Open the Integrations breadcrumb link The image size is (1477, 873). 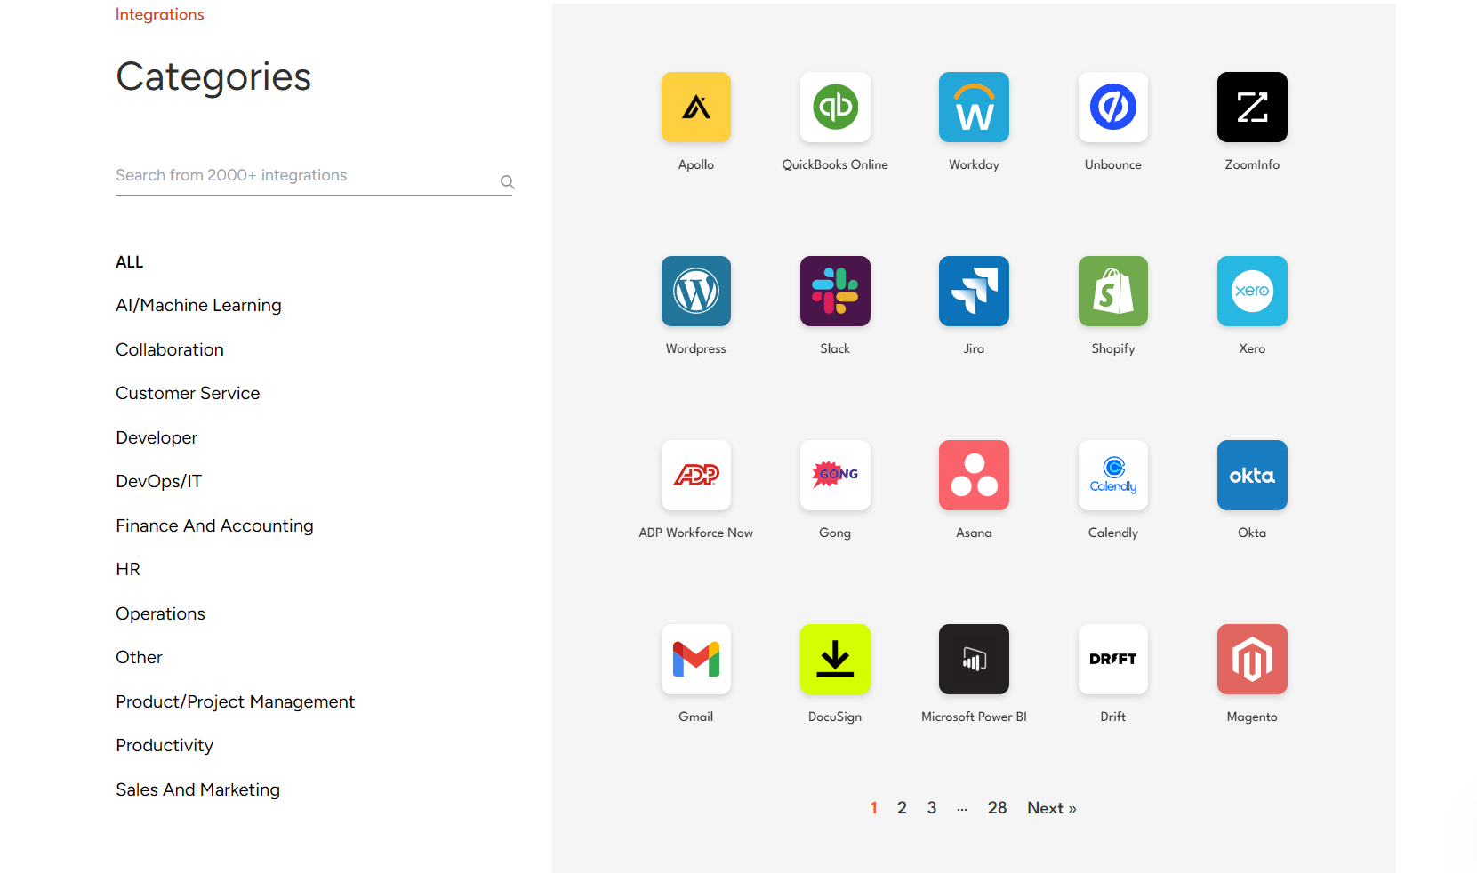pos(159,14)
